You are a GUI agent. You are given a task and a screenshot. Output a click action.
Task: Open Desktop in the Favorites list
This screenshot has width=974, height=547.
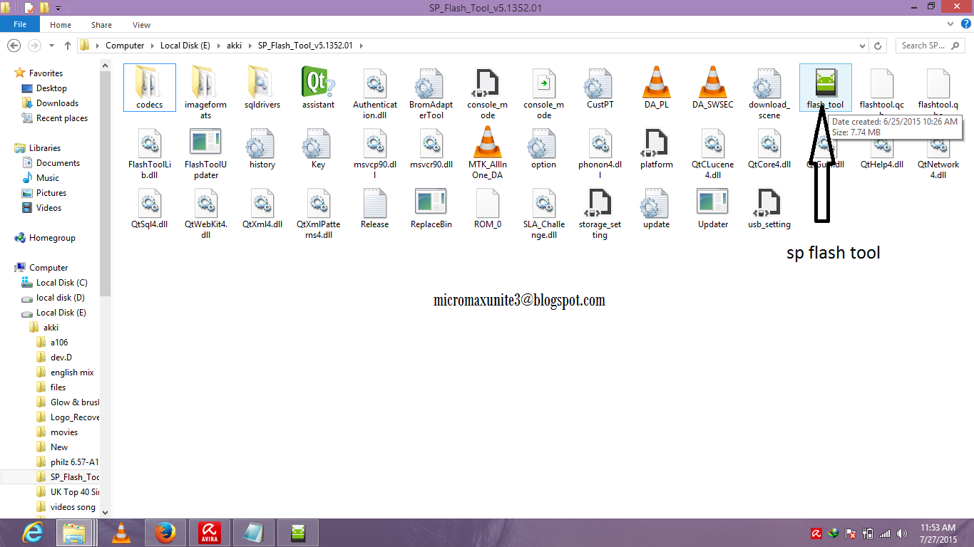[x=51, y=88]
